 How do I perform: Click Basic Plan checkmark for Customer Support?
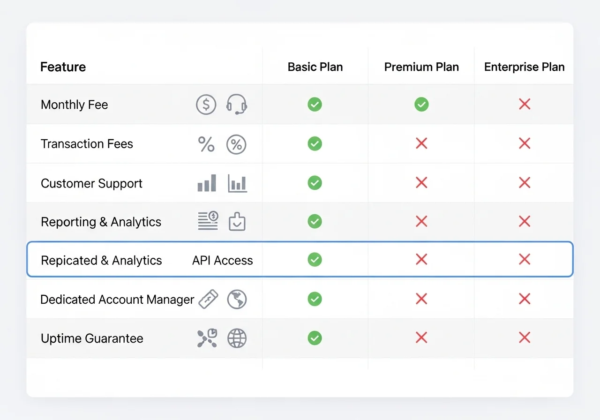[x=315, y=182]
